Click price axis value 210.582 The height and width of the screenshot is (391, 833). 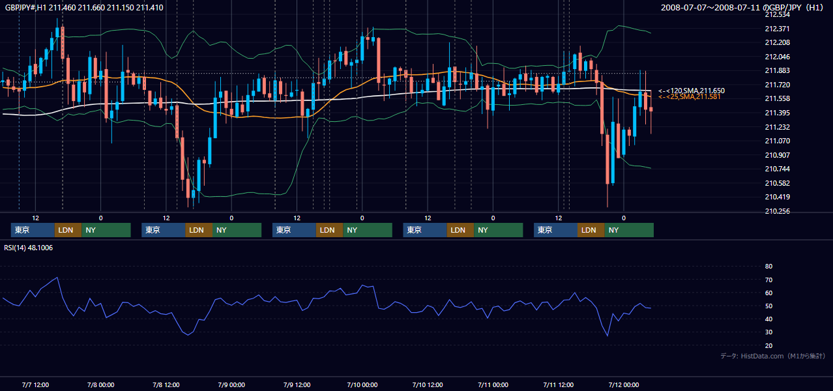point(777,183)
